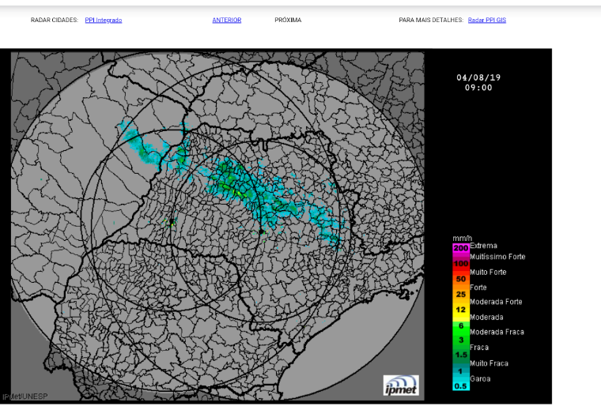Click the IPMet/UNESP credit on map
The image size is (601, 410).
point(25,397)
